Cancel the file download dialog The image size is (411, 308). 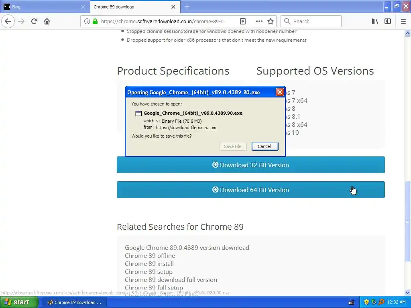(265, 146)
